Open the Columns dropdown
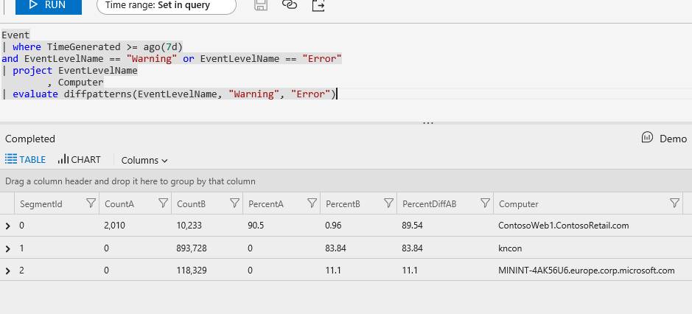 144,160
